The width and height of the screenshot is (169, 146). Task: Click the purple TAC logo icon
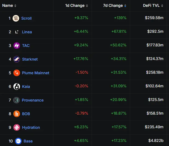[x=17, y=46]
